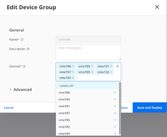Deselect vmx106 in dropdown list
Image resolution: width=167 pixels, height=137 pixels.
point(87,92)
